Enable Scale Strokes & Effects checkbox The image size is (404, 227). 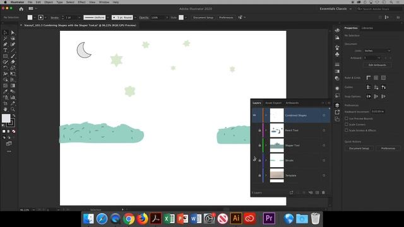click(347, 131)
